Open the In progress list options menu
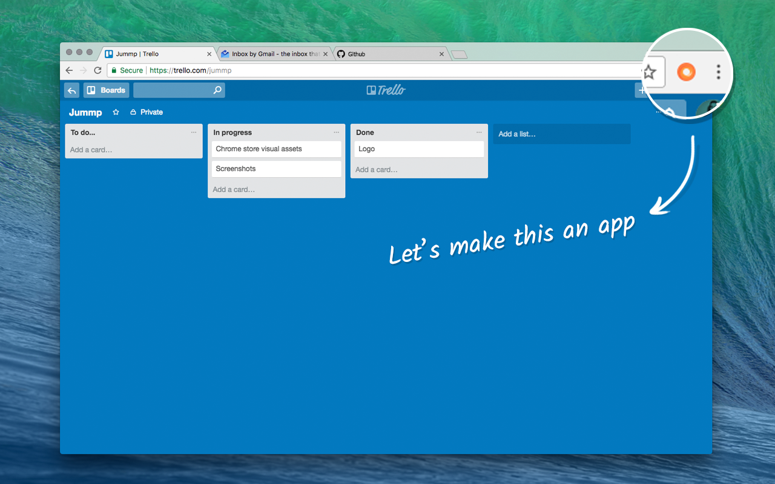The image size is (775, 484). tap(337, 132)
